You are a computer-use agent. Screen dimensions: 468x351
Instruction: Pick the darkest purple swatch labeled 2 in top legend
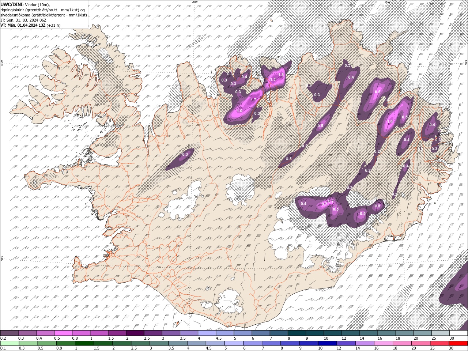(135, 333)
